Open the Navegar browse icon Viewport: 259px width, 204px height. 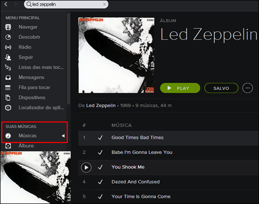click(x=8, y=27)
